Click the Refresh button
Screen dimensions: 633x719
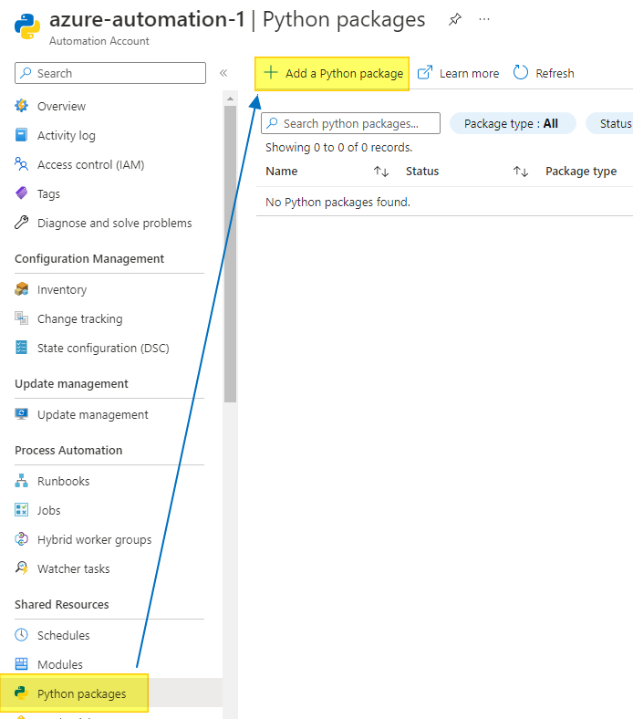point(555,73)
